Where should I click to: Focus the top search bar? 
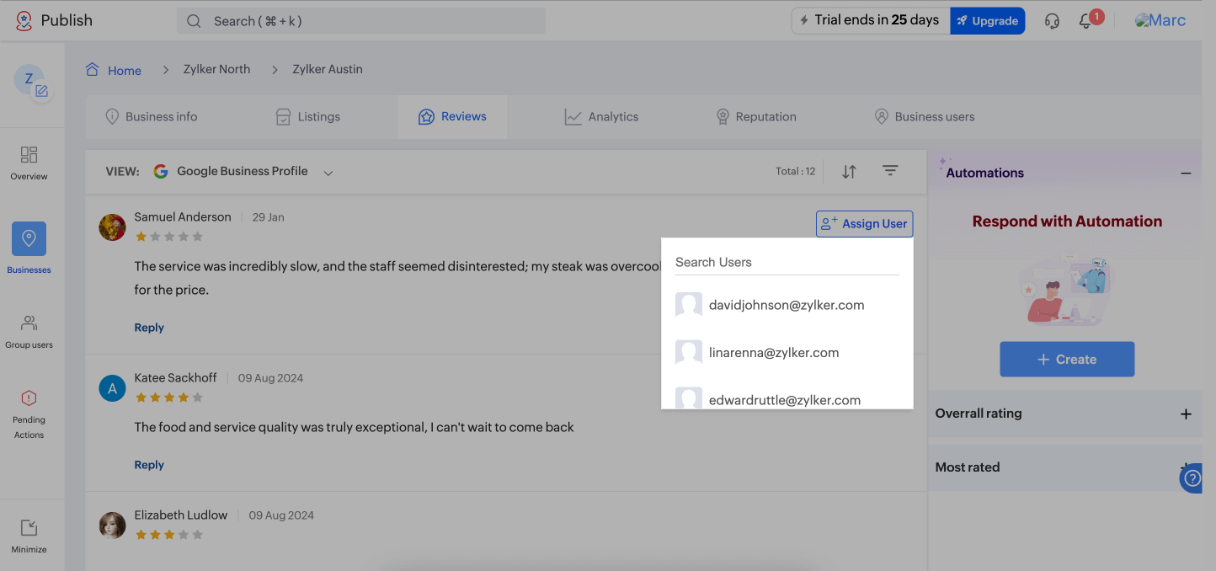360,21
